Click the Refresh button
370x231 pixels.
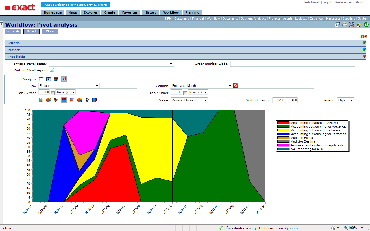[13, 31]
